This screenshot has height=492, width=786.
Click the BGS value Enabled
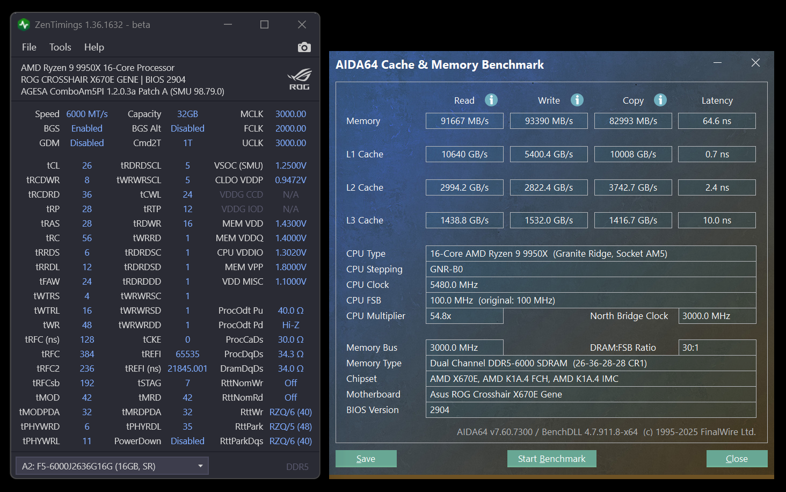[87, 128]
